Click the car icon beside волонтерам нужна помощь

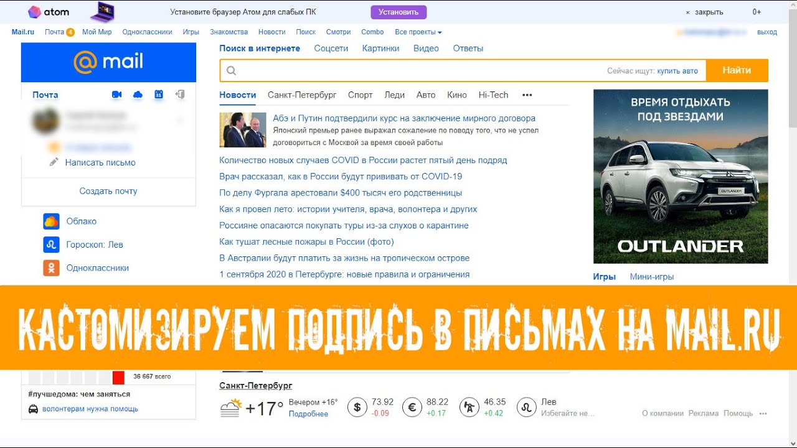(34, 409)
